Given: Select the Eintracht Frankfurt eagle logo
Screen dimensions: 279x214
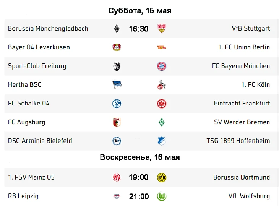Looking at the screenshot, I should click(162, 104).
